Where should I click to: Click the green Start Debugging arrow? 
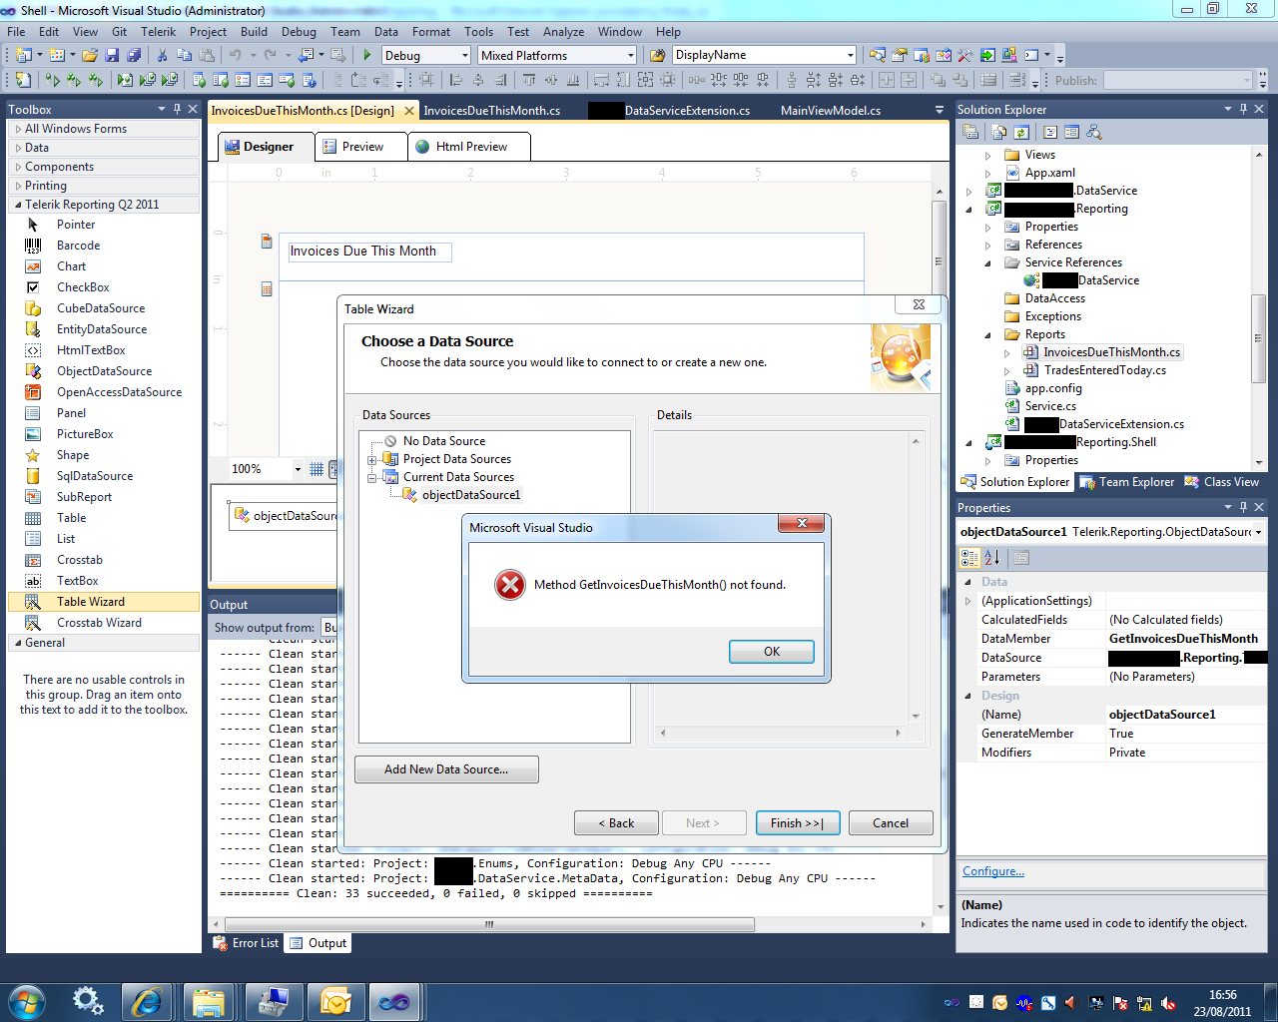[x=367, y=56]
